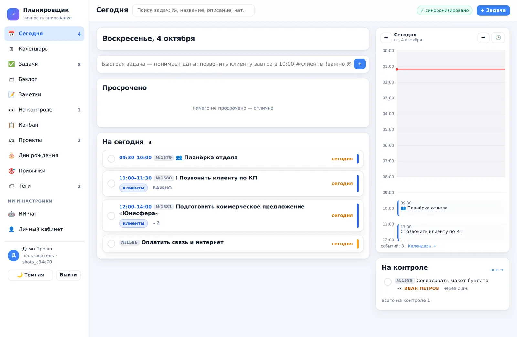Screen dimensions: 517x337
Task: Click the clock icon in the calendar panel
Action: (498, 38)
